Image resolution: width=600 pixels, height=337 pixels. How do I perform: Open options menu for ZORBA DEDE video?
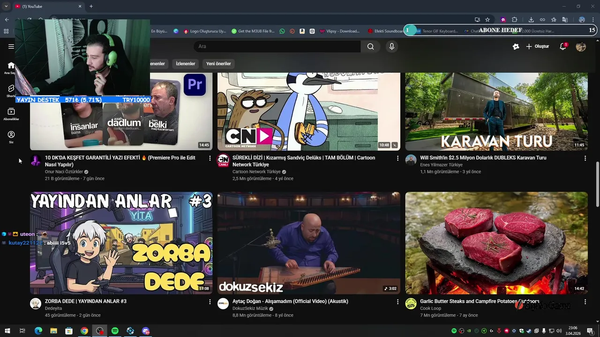pos(210,302)
